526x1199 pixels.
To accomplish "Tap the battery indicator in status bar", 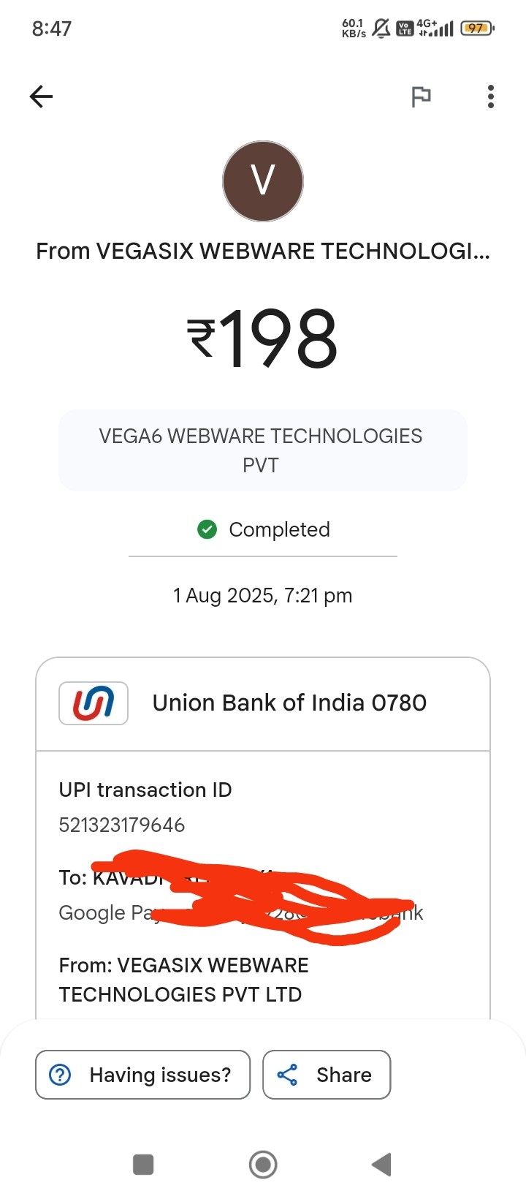I will click(476, 29).
